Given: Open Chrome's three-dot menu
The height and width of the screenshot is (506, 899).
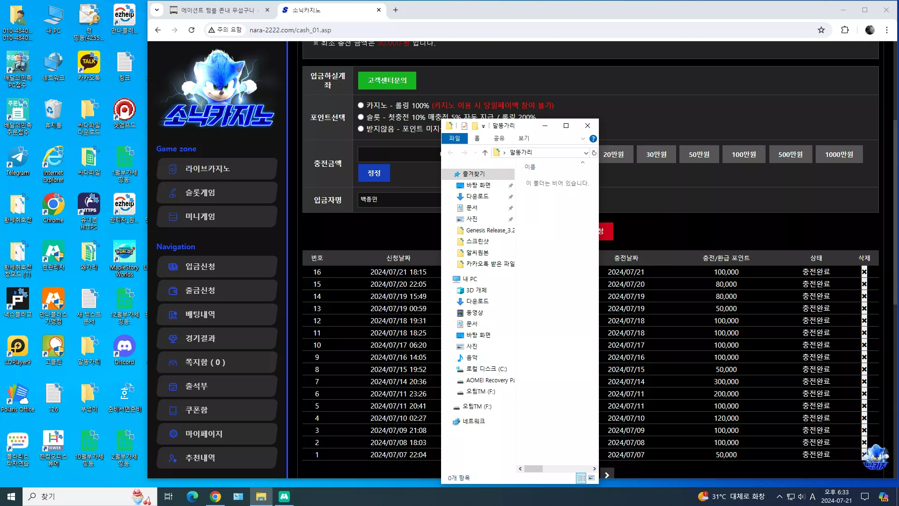Looking at the screenshot, I should coord(887,30).
